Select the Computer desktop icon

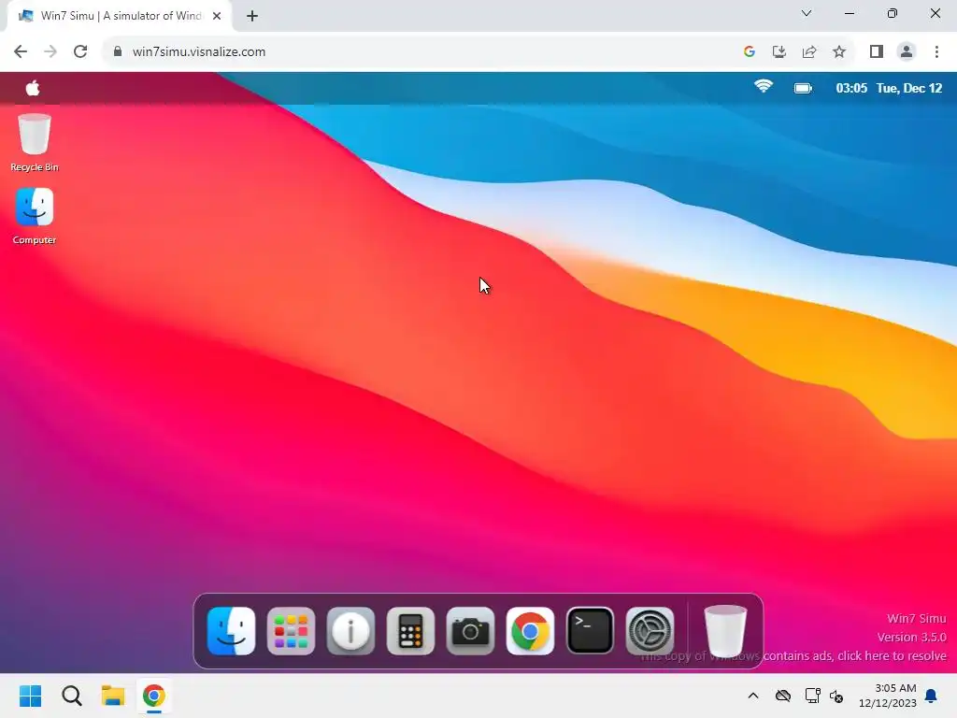coord(35,216)
